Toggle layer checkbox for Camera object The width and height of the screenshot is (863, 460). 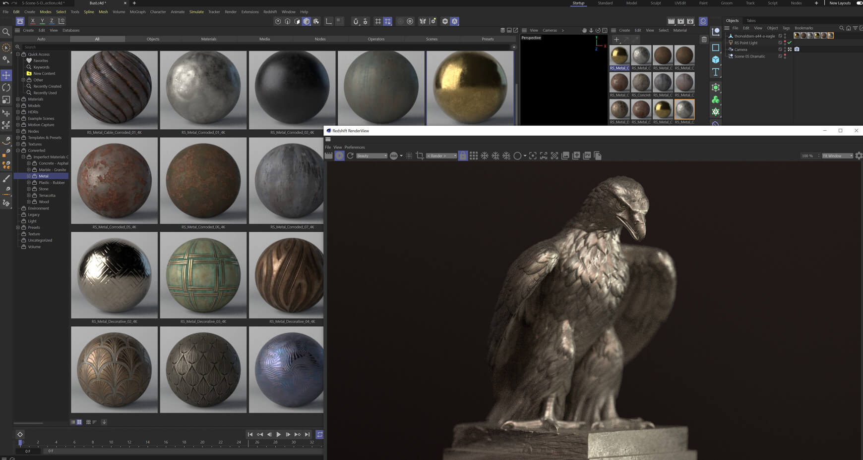coord(780,50)
